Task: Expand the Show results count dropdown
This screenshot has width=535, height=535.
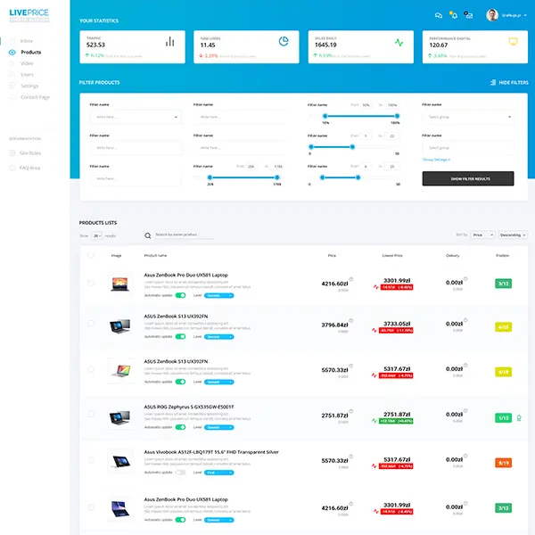Action: click(x=97, y=235)
